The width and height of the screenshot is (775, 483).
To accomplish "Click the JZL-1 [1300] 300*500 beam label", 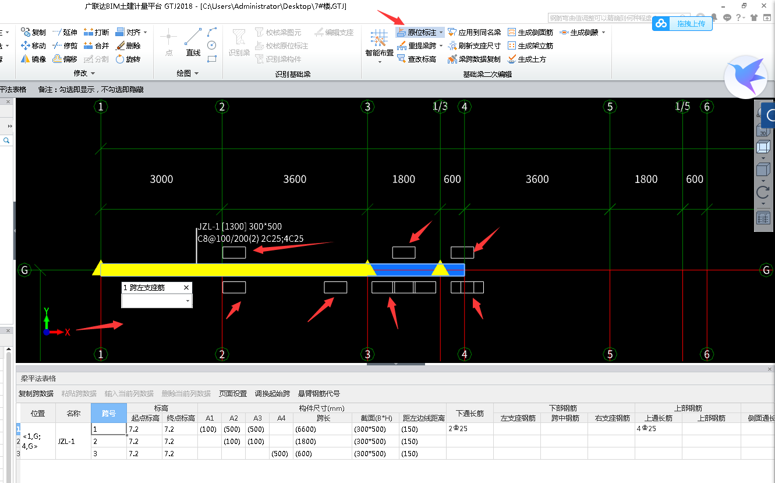I will 240,227.
